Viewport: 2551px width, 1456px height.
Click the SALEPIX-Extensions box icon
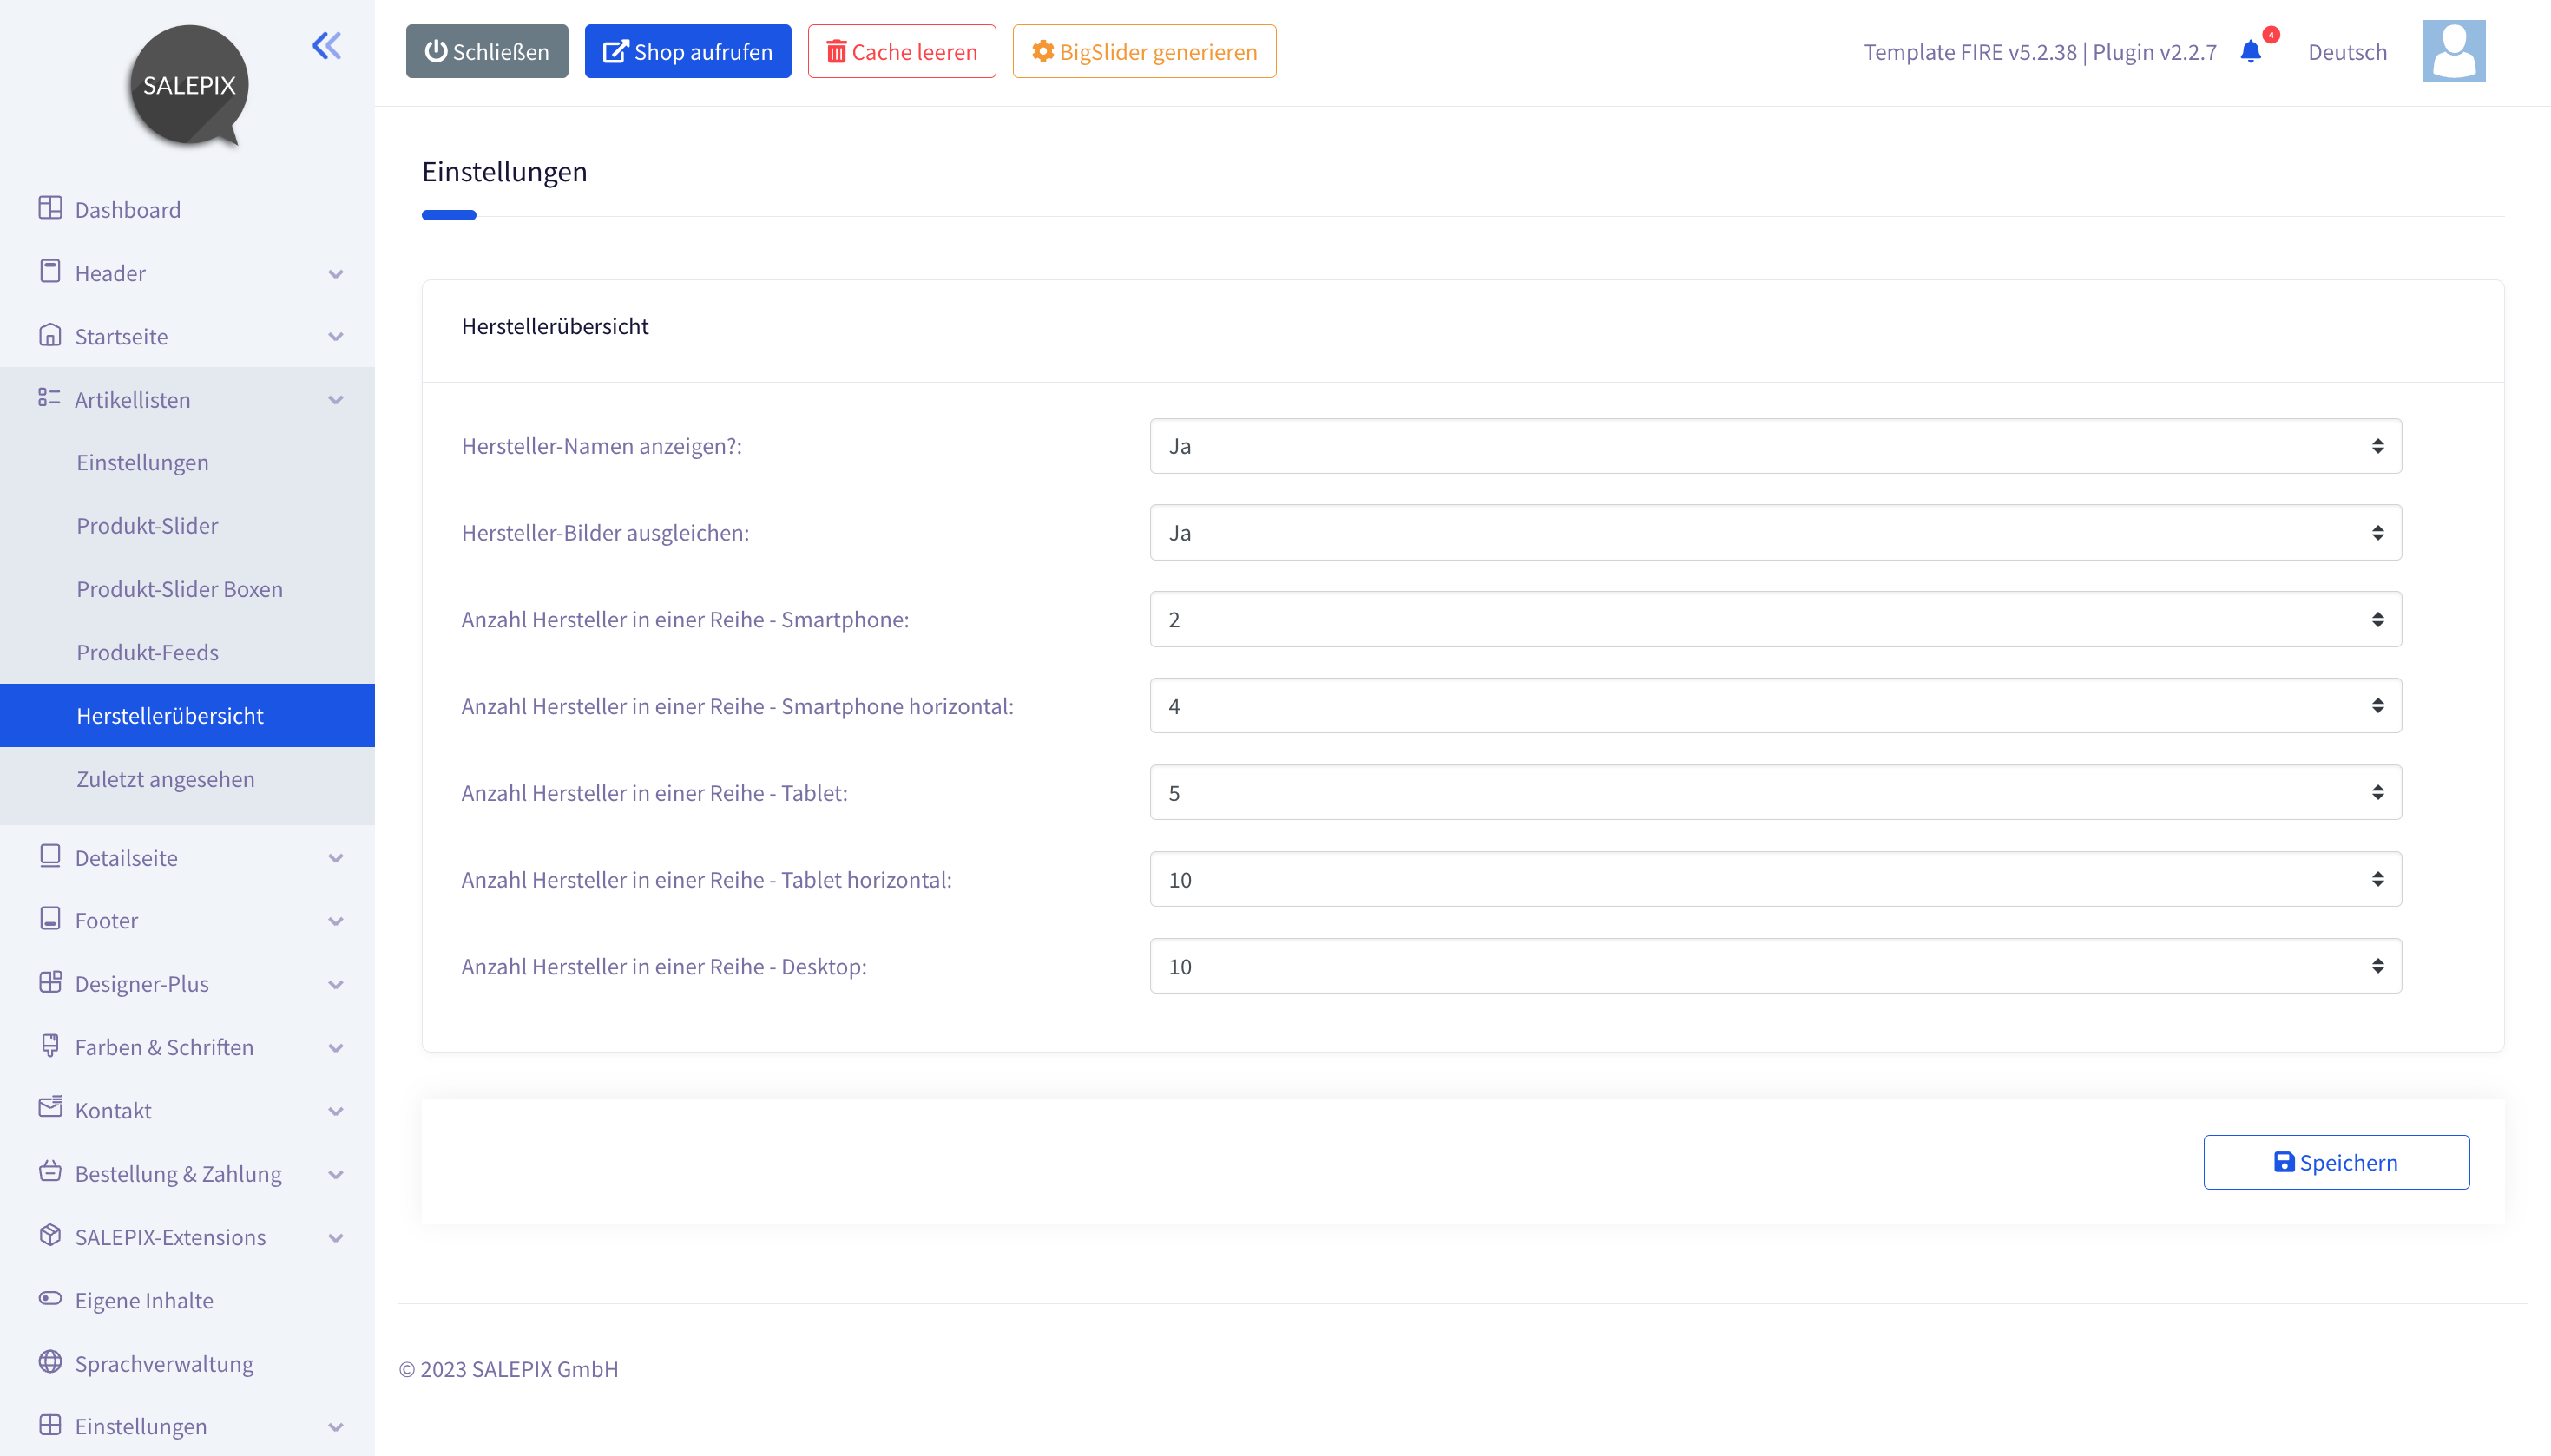coord(50,1235)
